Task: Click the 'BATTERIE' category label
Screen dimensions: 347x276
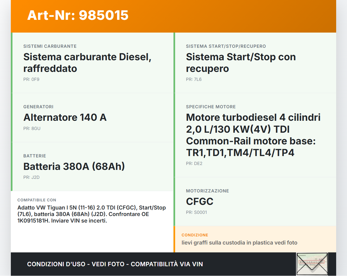Action: pos(35,156)
